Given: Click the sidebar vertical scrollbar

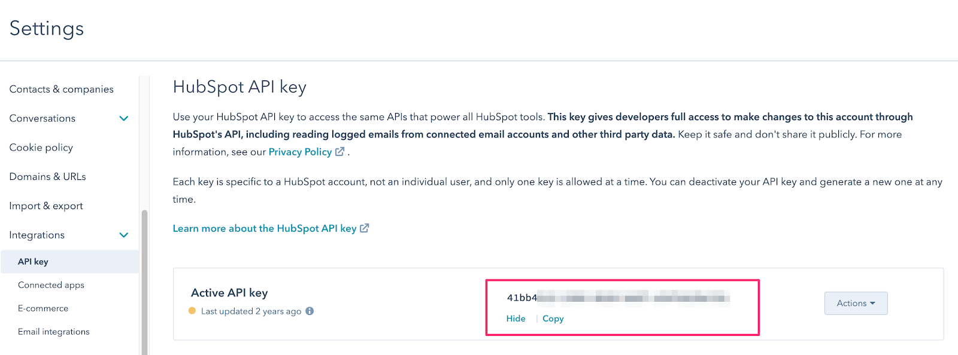Looking at the screenshot, I should (x=144, y=282).
